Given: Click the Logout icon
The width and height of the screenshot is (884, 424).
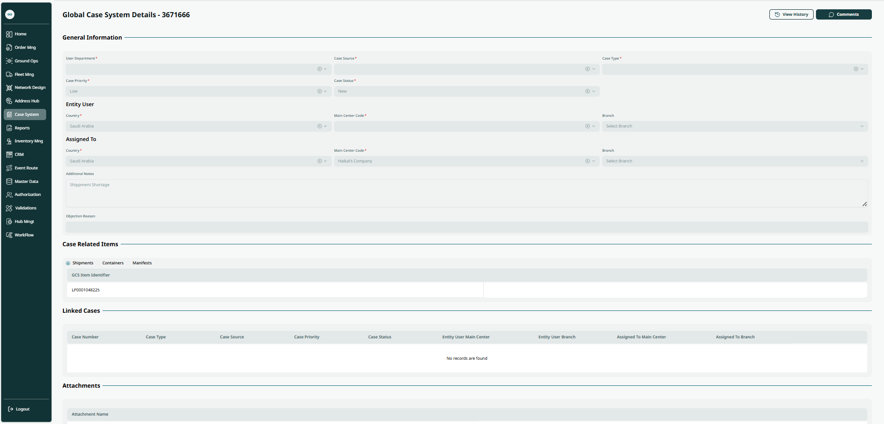Looking at the screenshot, I should [10, 409].
